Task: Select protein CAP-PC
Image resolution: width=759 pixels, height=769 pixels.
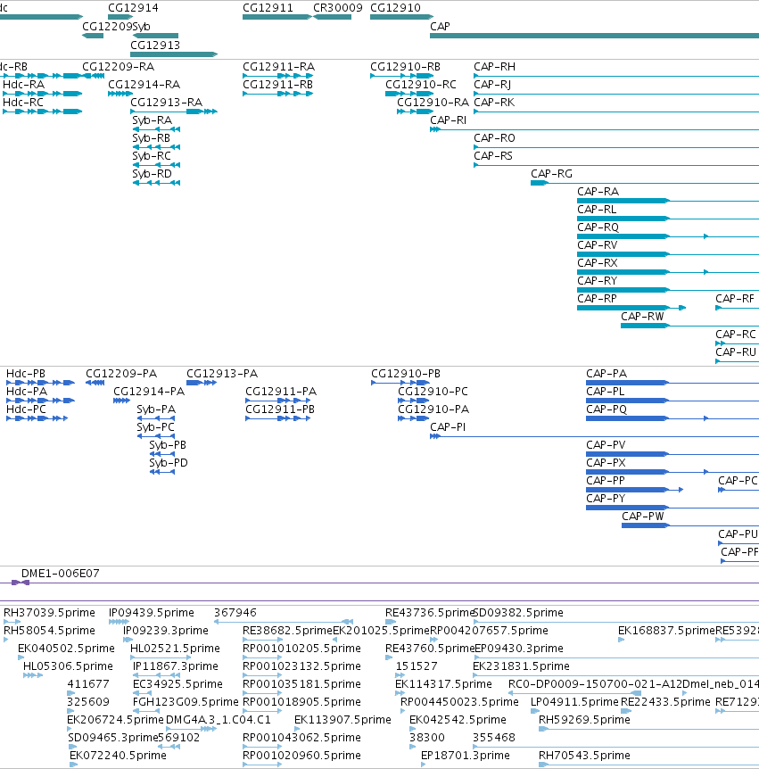Action: (x=738, y=490)
